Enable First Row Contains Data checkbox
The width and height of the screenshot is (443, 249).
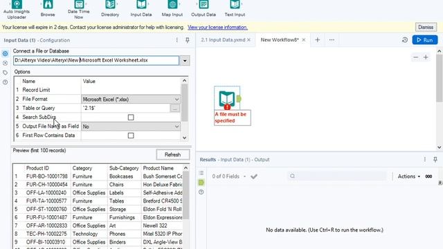tap(131, 136)
